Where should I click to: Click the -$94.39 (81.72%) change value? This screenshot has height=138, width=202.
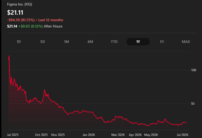tap(21, 20)
